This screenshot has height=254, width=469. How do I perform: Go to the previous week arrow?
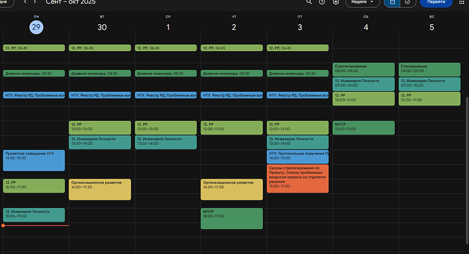25,2
